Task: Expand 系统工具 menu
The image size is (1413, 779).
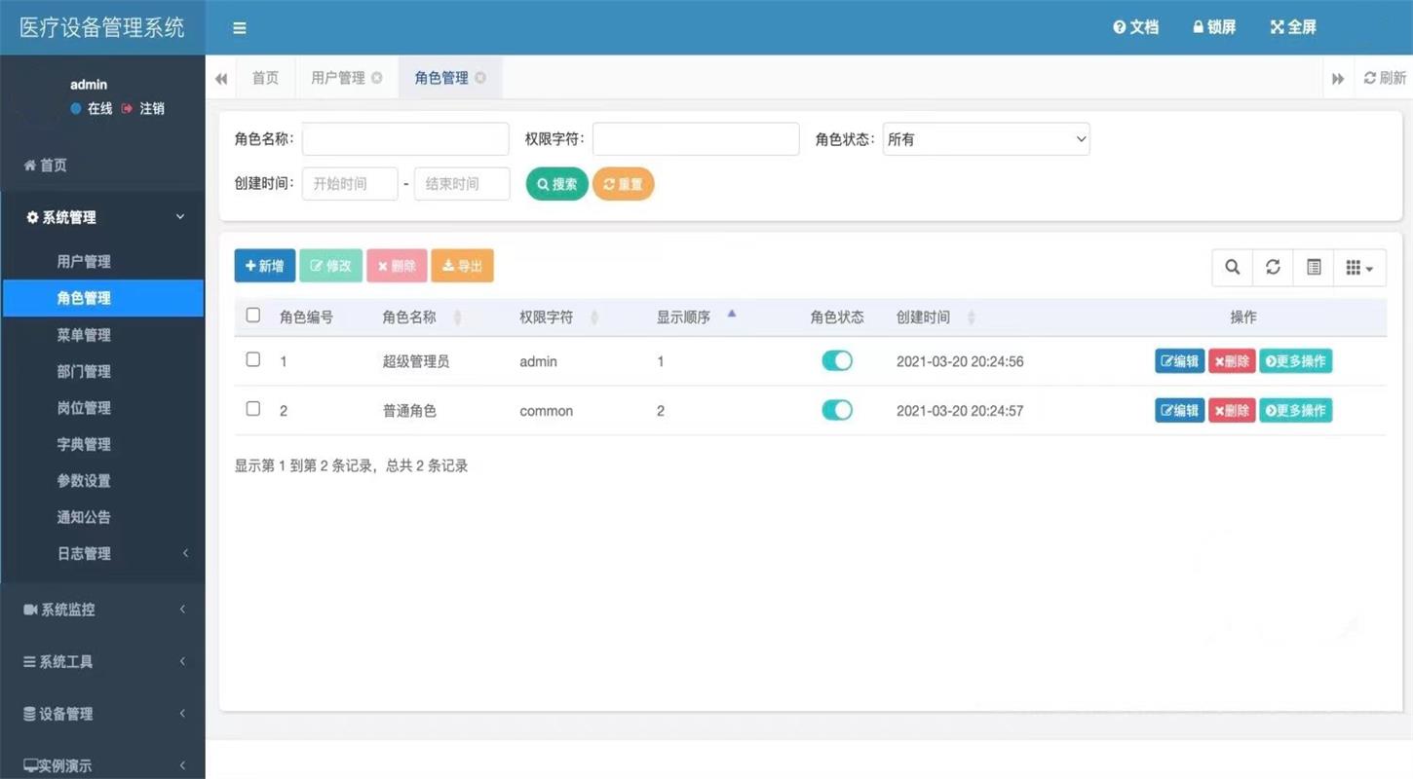Action: coord(102,662)
